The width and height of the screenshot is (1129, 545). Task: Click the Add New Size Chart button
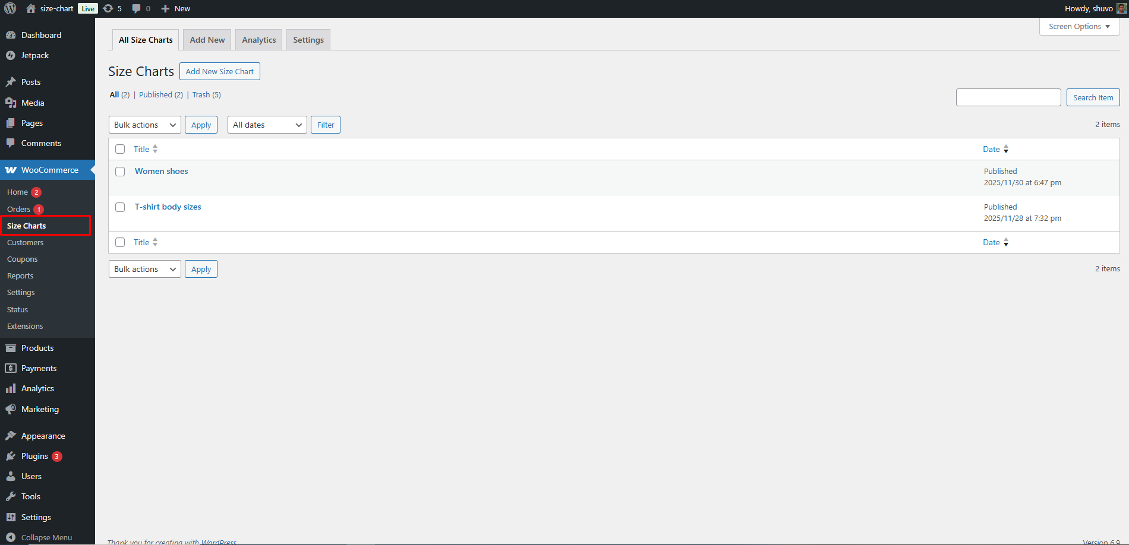(x=220, y=71)
